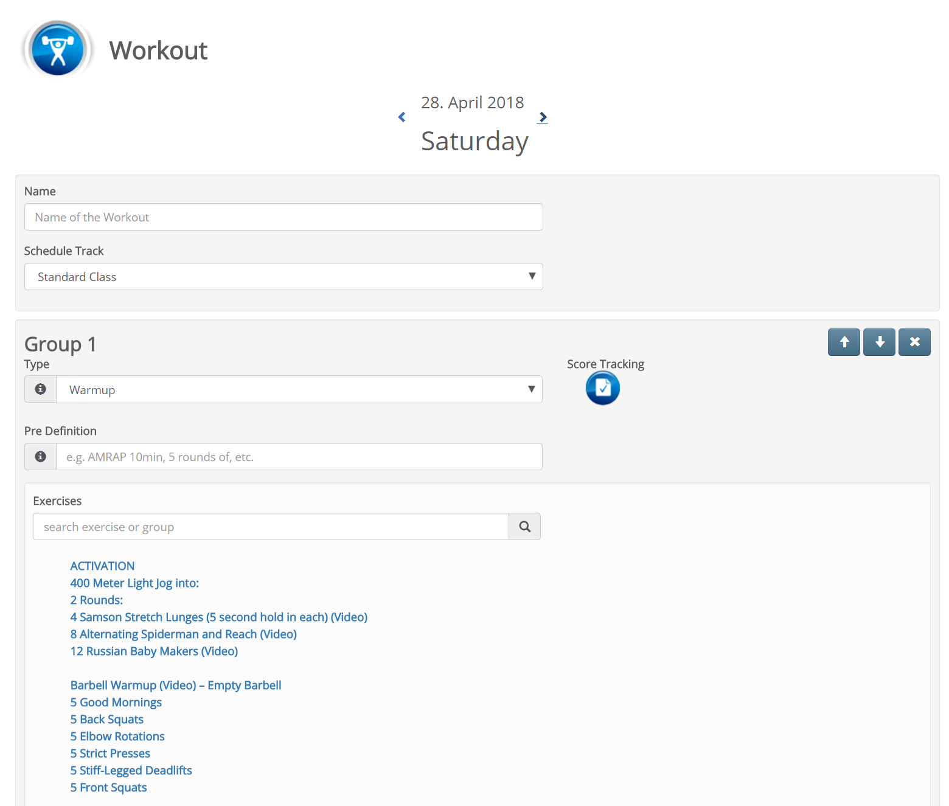This screenshot has width=949, height=806.
Task: Click the Name of the Workout field
Action: coord(283,217)
